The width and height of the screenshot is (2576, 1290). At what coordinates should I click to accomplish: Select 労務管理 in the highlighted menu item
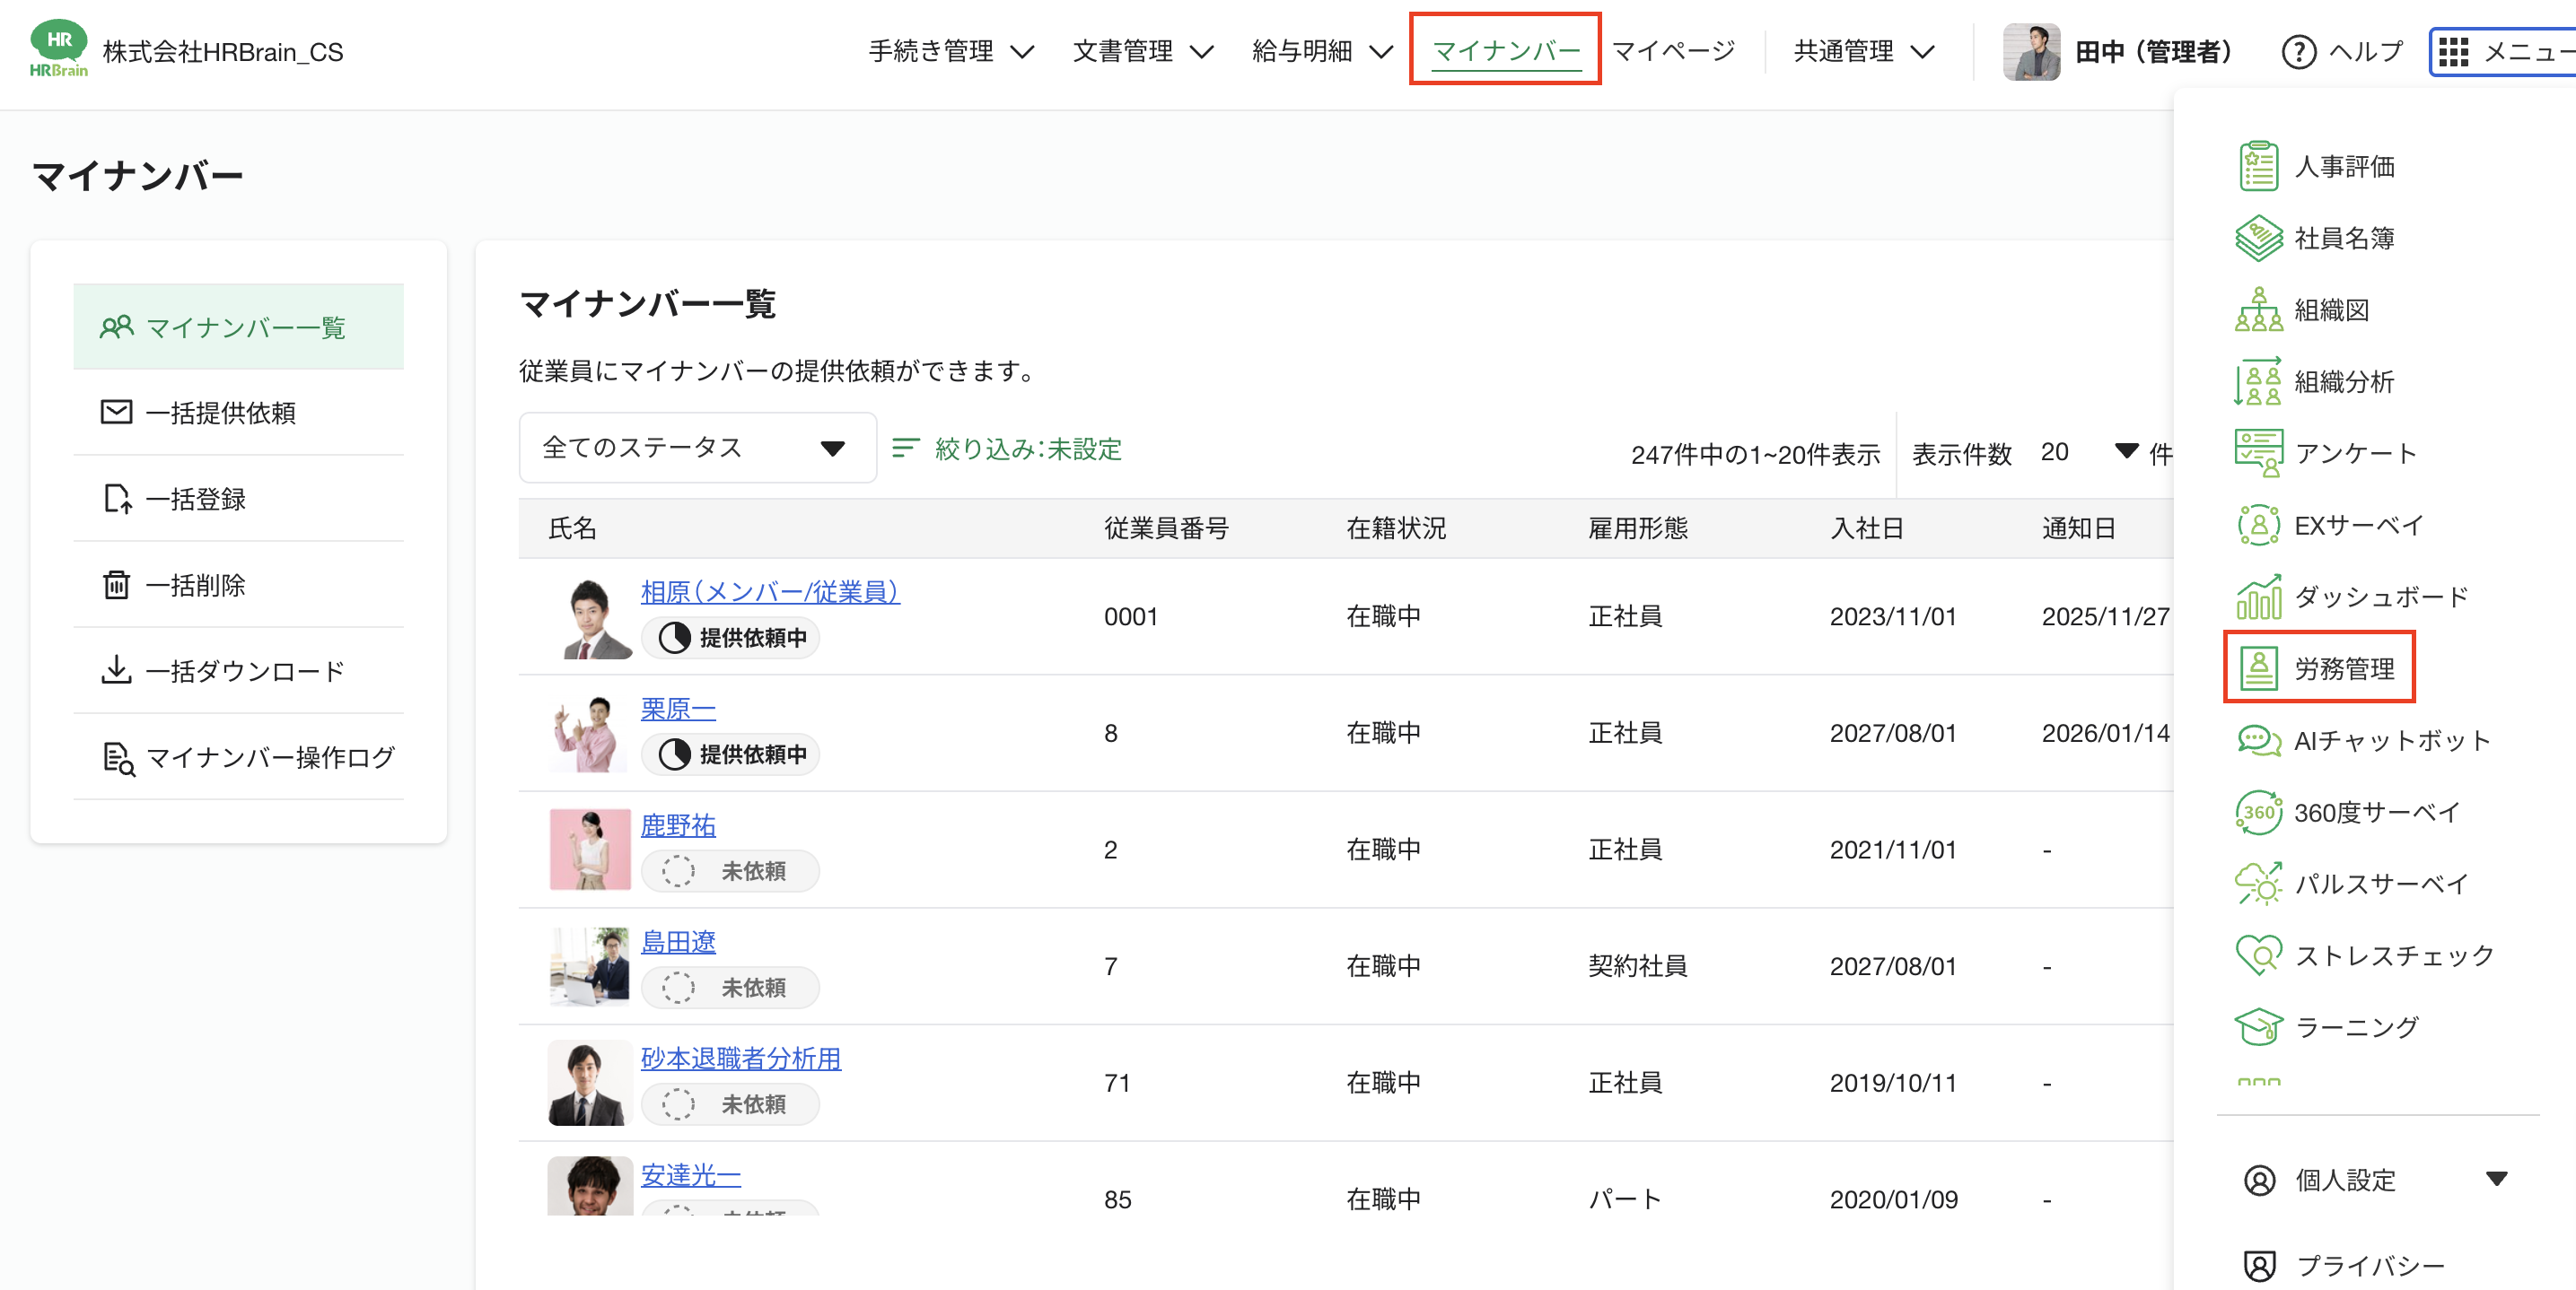(x=2350, y=667)
